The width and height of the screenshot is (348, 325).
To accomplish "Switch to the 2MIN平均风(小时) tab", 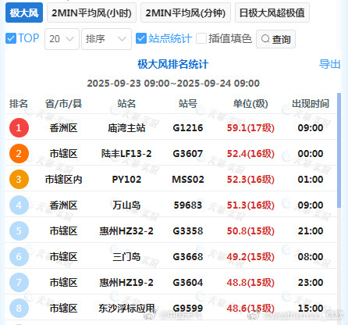I will tap(91, 12).
